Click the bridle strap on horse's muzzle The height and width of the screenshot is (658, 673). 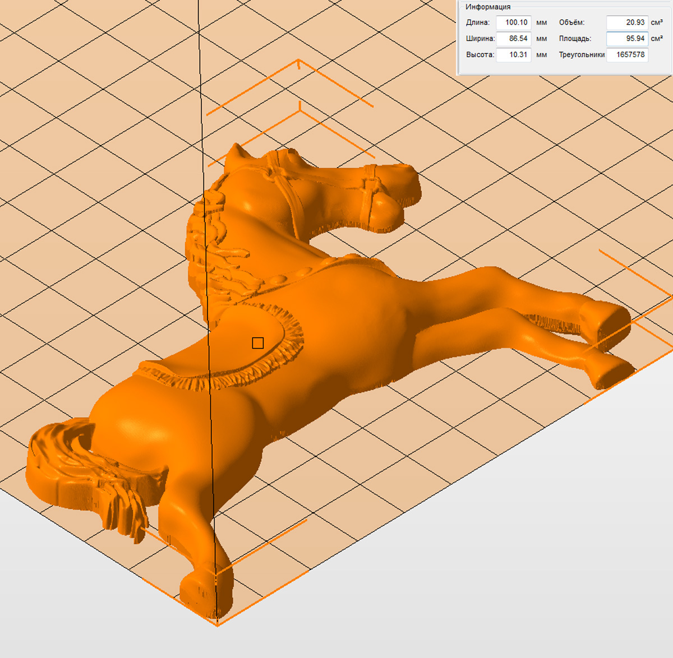click(x=371, y=191)
